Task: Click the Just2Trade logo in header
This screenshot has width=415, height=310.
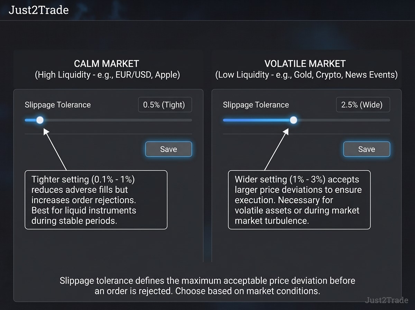Action: 38,10
